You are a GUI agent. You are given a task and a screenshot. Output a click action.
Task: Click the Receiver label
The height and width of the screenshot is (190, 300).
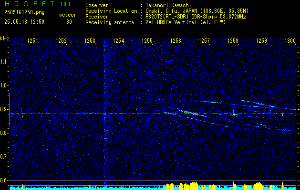point(97,17)
